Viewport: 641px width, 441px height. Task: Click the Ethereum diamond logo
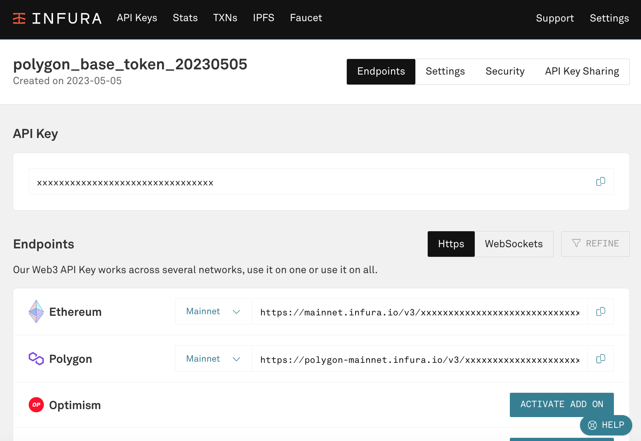(36, 311)
